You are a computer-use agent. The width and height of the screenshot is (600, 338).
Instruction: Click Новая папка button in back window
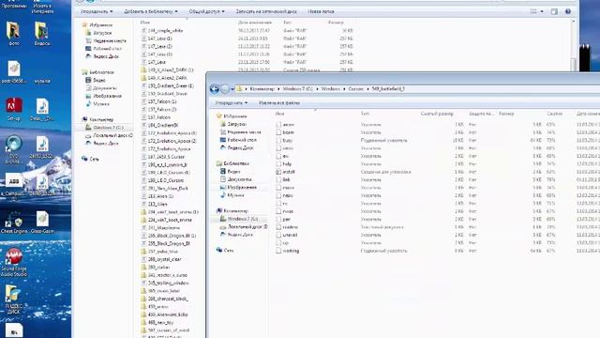pos(321,11)
